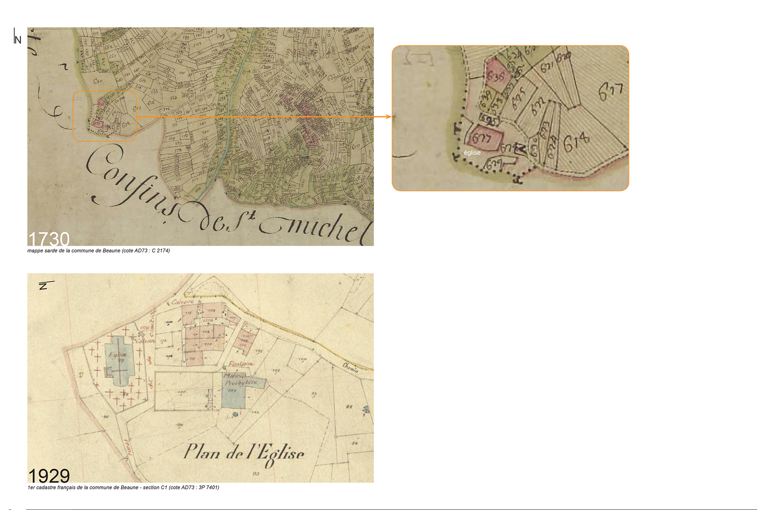This screenshot has width=766, height=510.
Task: Click the blue Mairie Presbytère building
Action: (x=234, y=391)
